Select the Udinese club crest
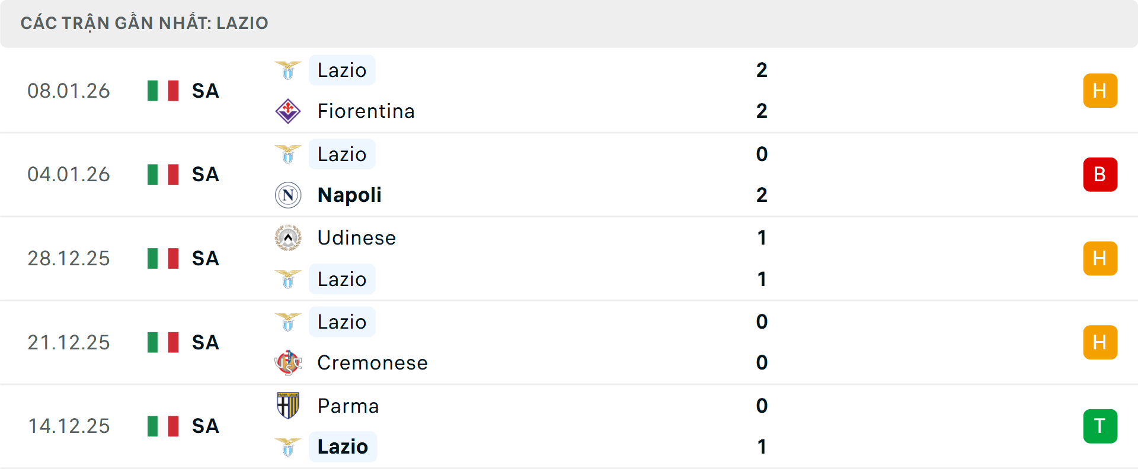 click(288, 237)
